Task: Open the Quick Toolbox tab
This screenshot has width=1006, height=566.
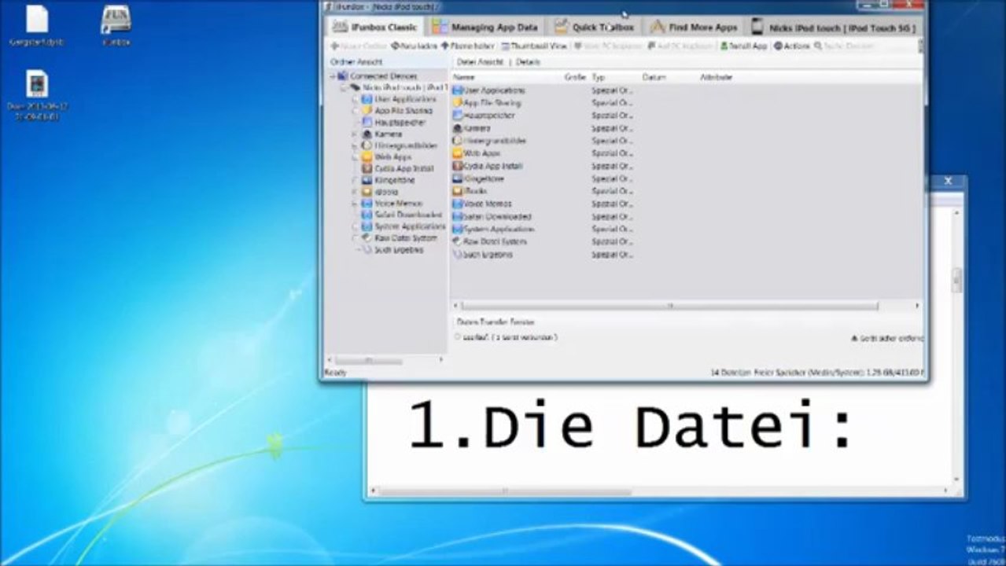Action: click(x=595, y=27)
